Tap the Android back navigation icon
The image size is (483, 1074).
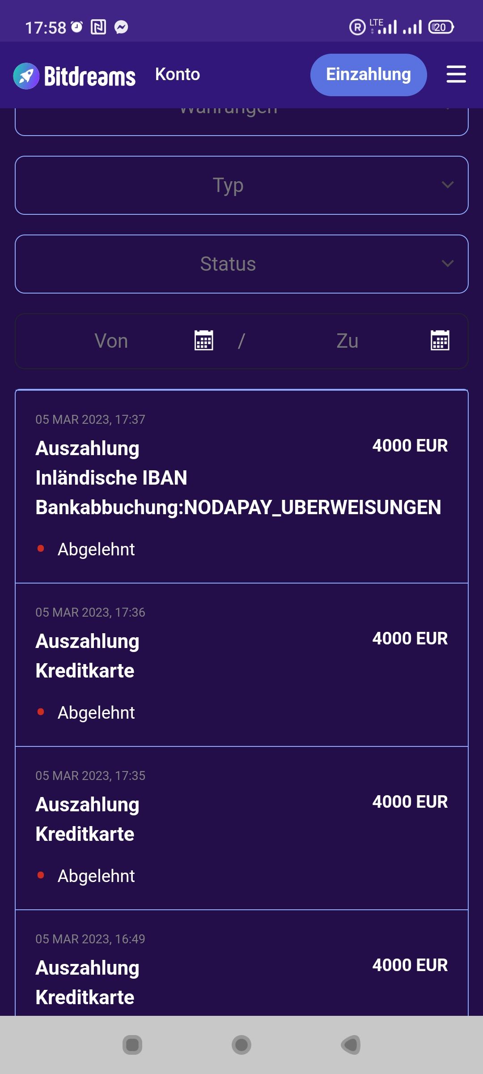[351, 1045]
